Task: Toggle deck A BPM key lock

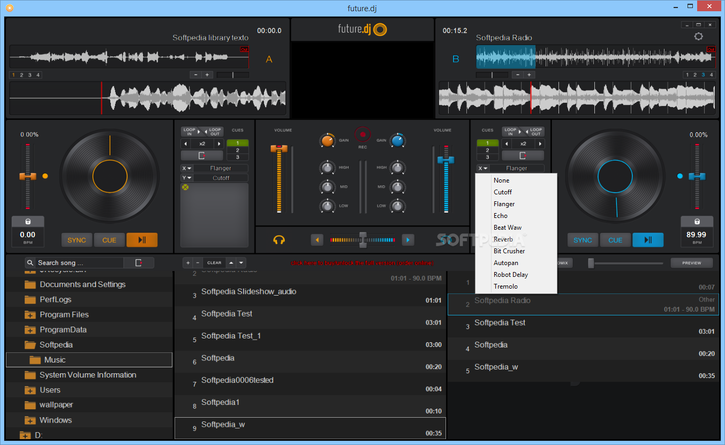Action: [x=28, y=222]
